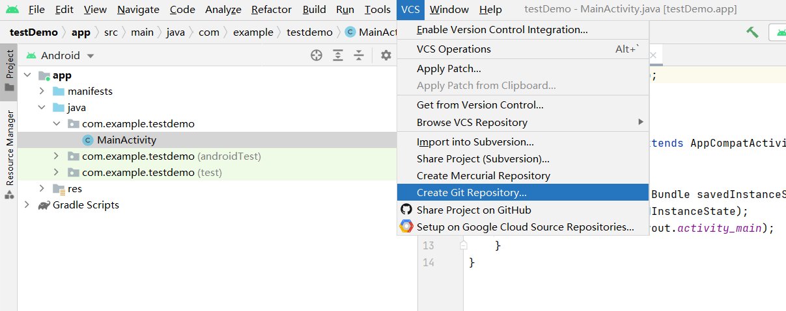Collapse the com.example.testdemo package

pyautogui.click(x=56, y=124)
